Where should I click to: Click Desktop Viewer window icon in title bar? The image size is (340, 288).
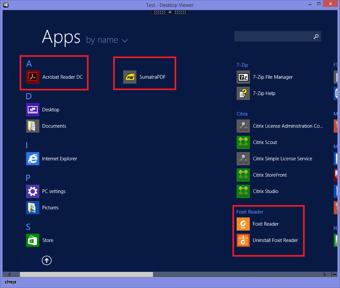pyautogui.click(x=6, y=5)
